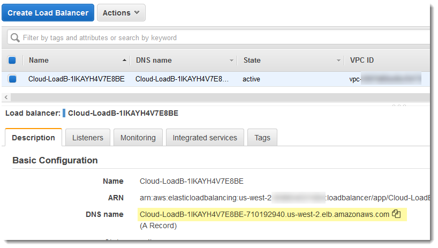Image resolution: width=438 pixels, height=248 pixels.
Task: Click the active state cell
Action: tap(251, 79)
